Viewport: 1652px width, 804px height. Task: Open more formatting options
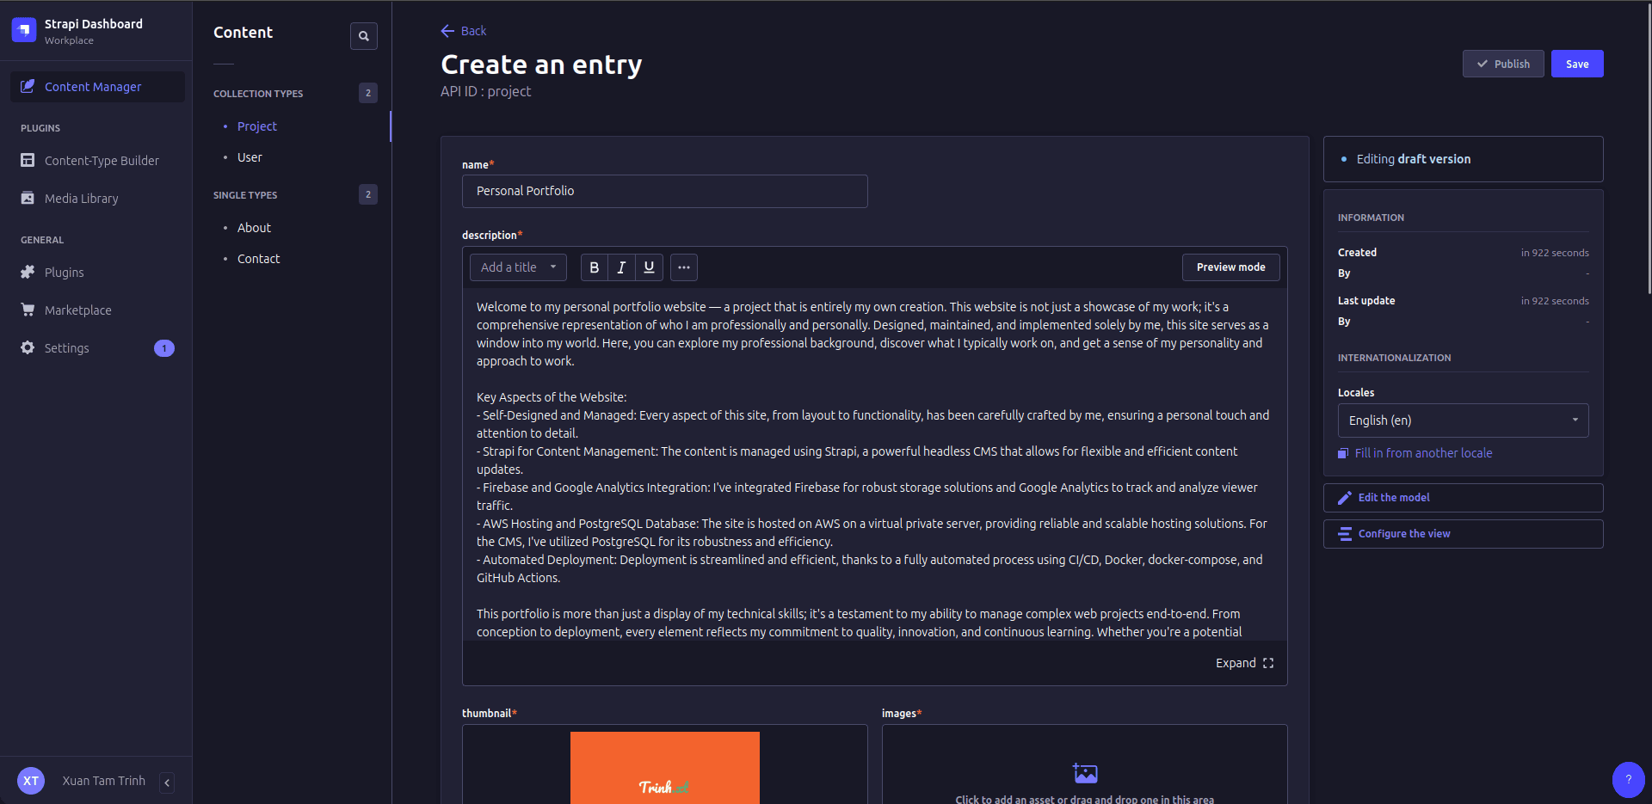tap(684, 267)
